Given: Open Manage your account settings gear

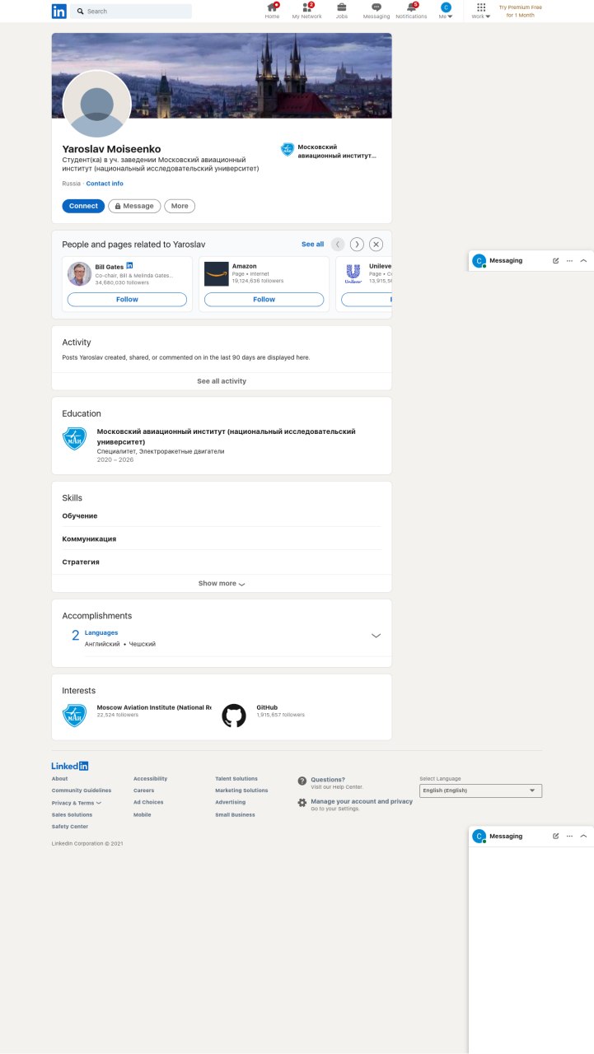Looking at the screenshot, I should [x=302, y=802].
